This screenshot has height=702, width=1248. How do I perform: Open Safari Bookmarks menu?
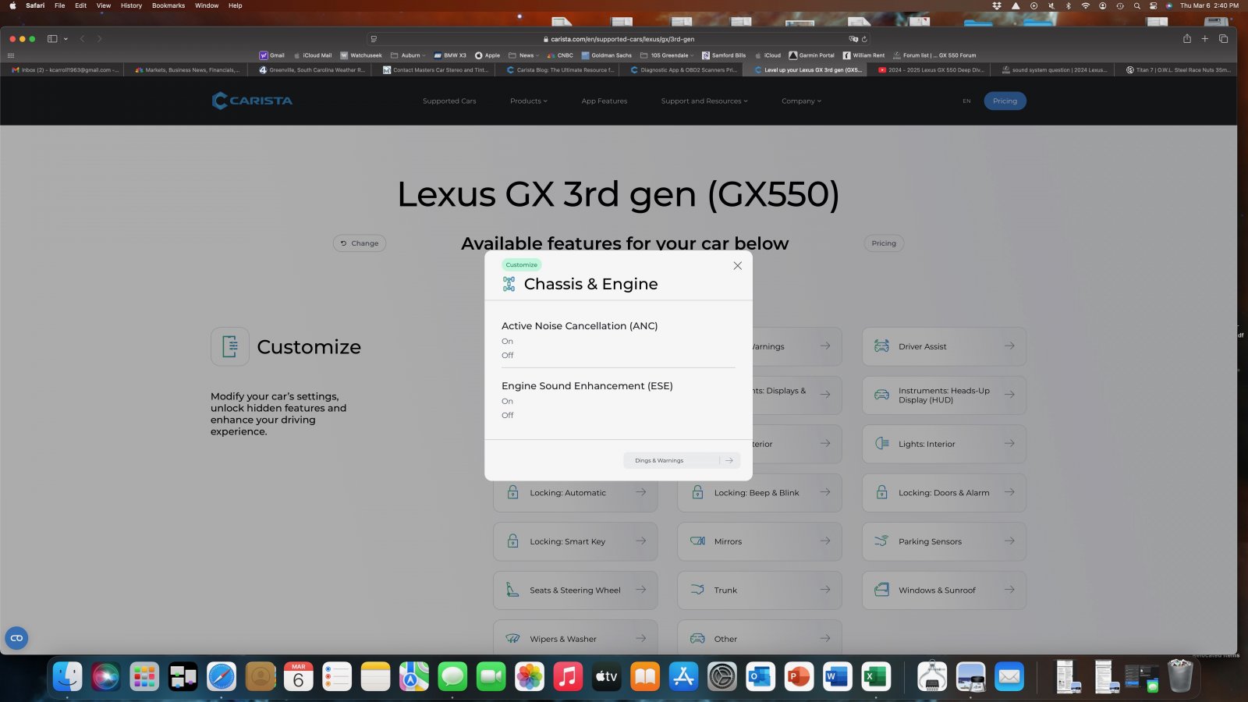click(x=168, y=5)
